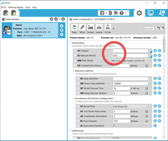The width and height of the screenshot is (168, 141).
Task: Click the Discover radio modules icon
Action: pos(13,13)
